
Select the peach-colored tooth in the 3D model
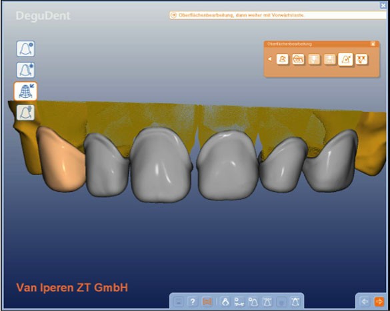pos(61,159)
